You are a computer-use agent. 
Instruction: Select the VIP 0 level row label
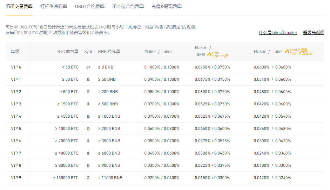click(x=16, y=67)
